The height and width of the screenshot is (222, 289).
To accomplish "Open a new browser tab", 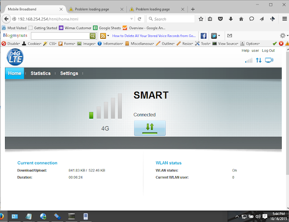I will (x=193, y=9).
